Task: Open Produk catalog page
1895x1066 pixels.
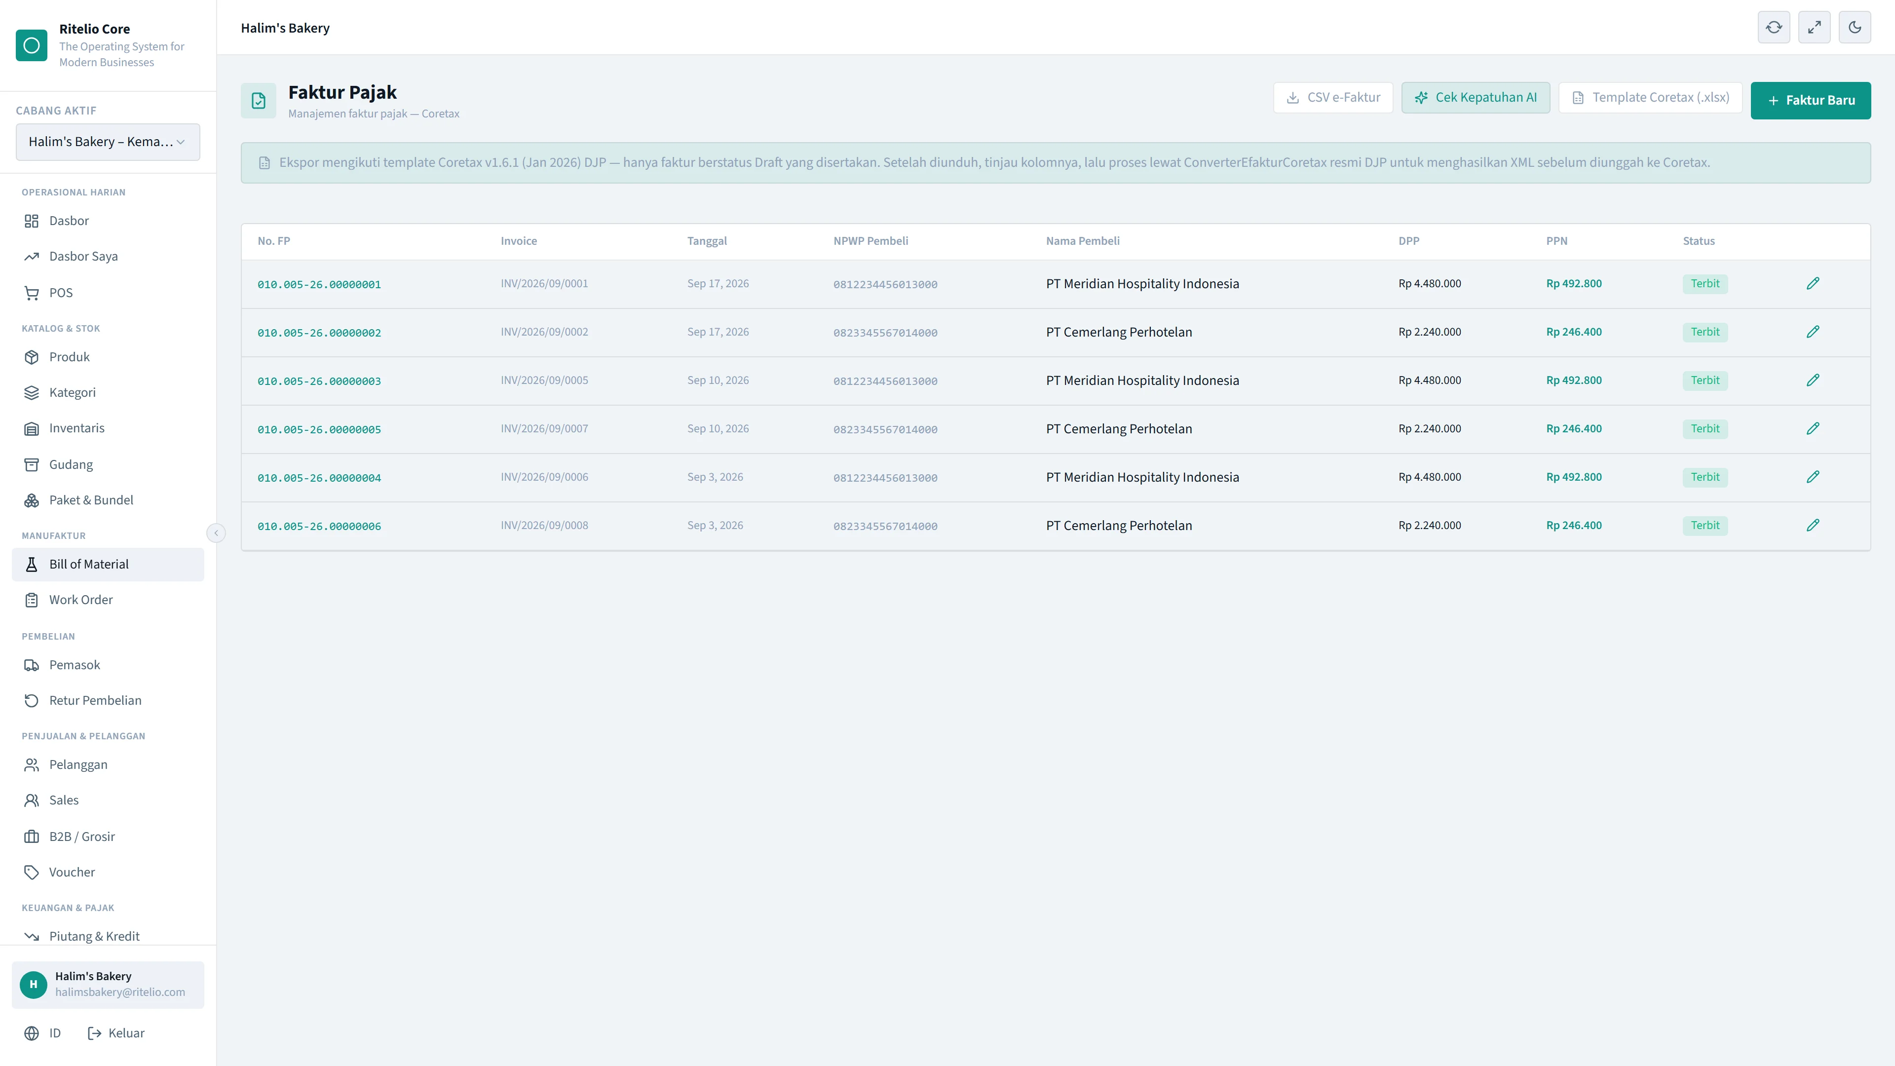Action: (108, 357)
